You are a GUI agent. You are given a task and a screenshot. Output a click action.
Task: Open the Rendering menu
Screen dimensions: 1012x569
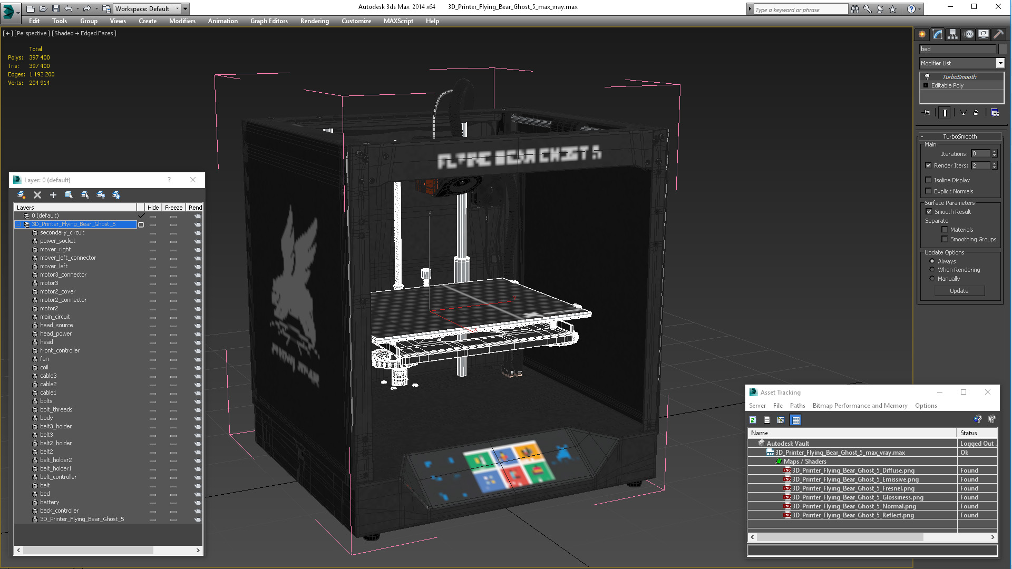(x=315, y=21)
